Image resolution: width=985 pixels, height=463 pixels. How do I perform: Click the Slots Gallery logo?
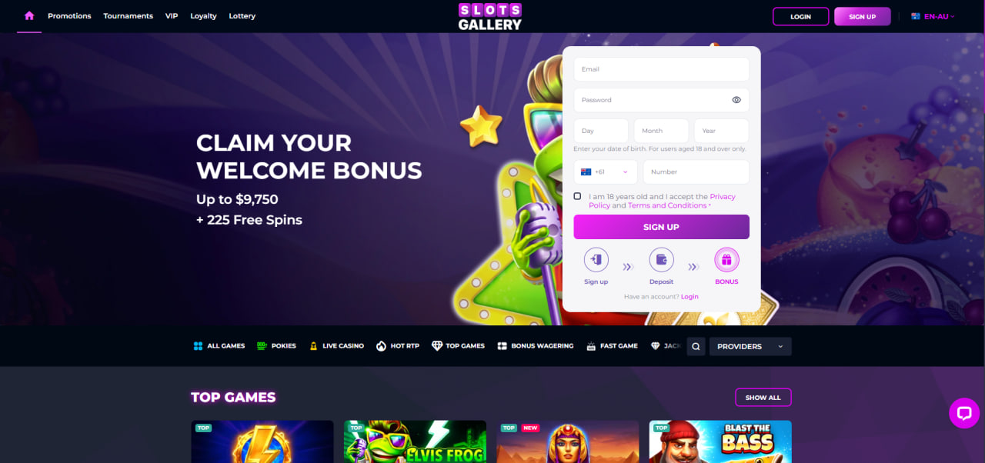[490, 16]
